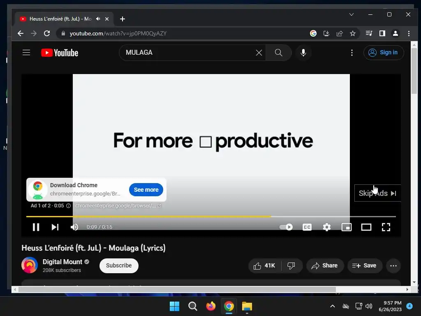
Task: Pause the playing ad video
Action: click(36, 227)
